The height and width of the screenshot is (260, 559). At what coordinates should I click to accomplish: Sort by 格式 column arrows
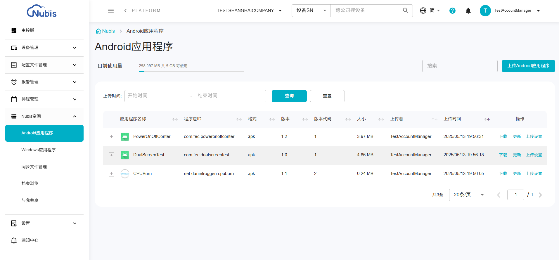(272, 119)
